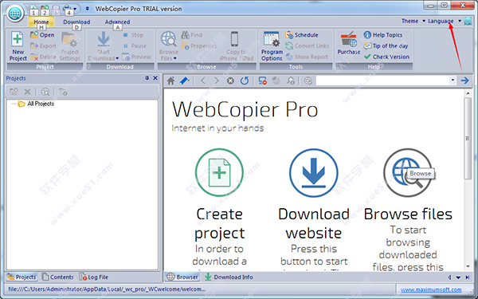The width and height of the screenshot is (478, 299).
Task: Click the Browse files circle on welcome page
Action: tap(408, 173)
